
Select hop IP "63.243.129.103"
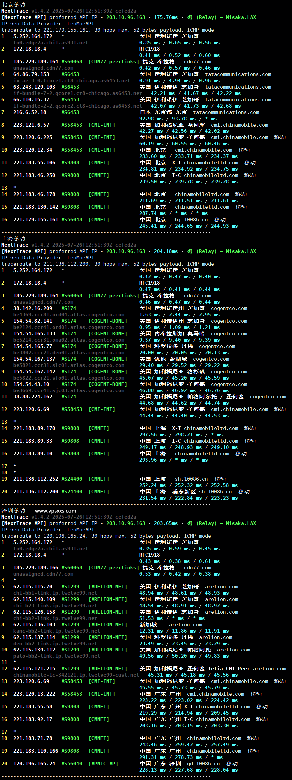(34, 87)
